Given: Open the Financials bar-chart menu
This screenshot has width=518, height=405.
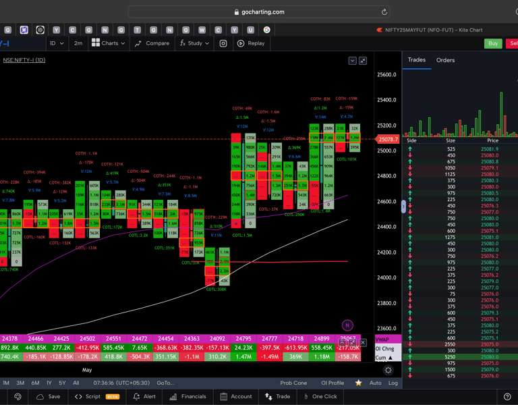Looking at the screenshot, I should pos(188,397).
